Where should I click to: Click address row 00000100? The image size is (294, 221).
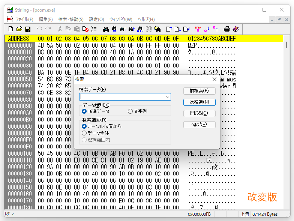pyautogui.click(x=20, y=153)
